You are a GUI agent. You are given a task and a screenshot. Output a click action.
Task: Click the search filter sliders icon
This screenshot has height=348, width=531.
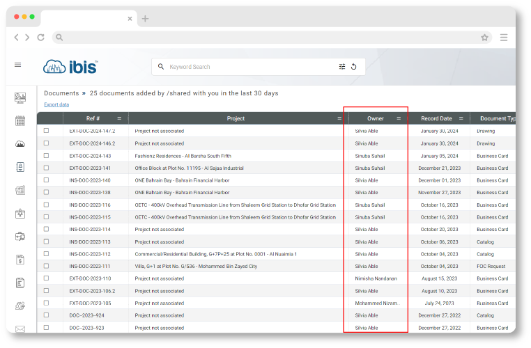pos(342,67)
